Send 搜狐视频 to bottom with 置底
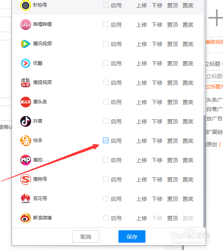Image resolution: width=223 pixels, height=250 pixels. point(188,83)
